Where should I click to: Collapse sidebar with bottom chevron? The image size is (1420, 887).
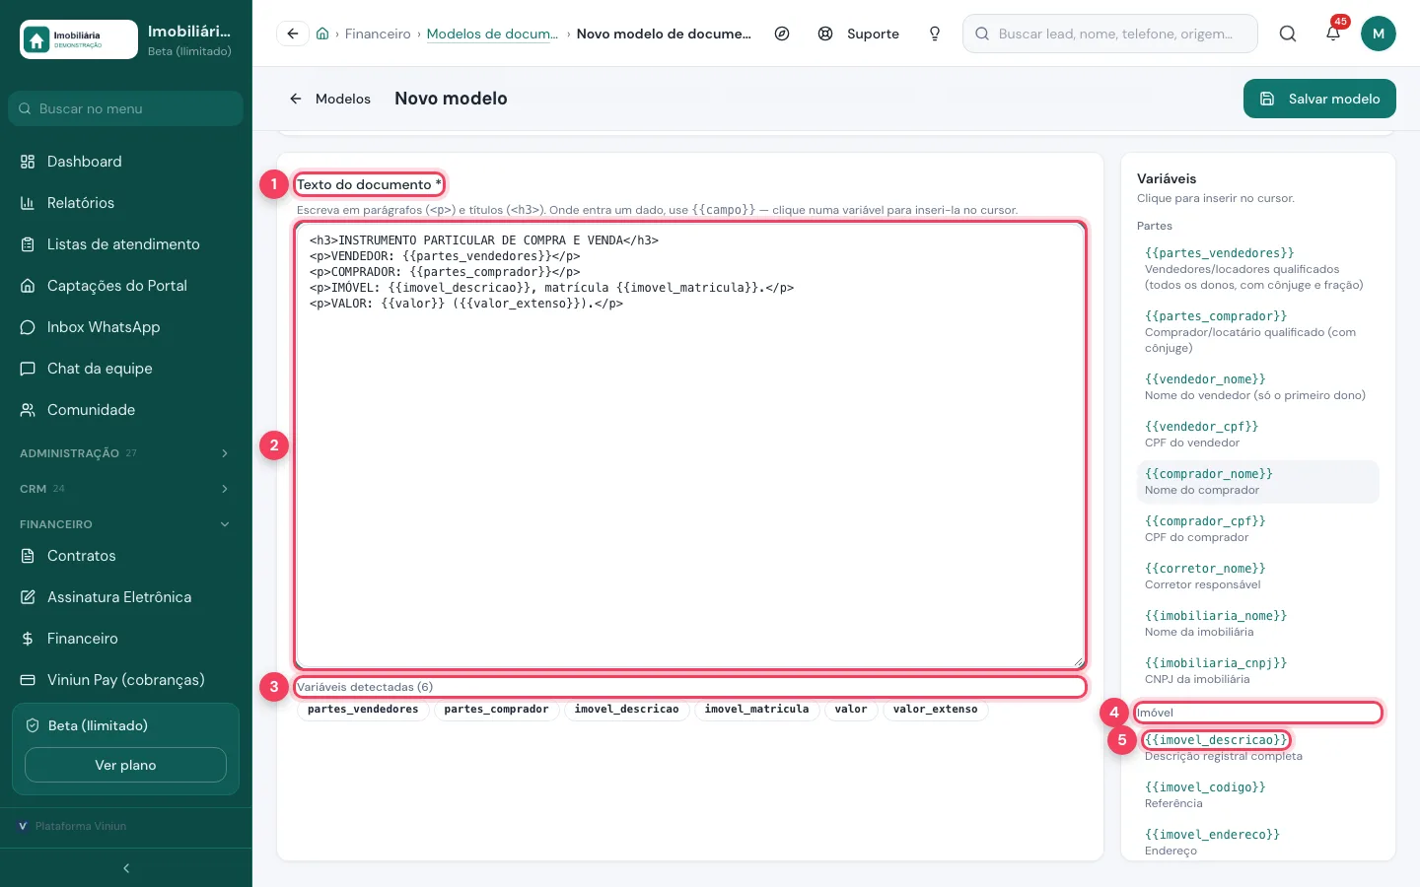[x=126, y=868]
